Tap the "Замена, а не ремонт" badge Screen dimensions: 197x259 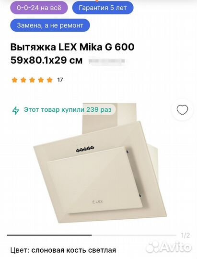[x=50, y=25]
